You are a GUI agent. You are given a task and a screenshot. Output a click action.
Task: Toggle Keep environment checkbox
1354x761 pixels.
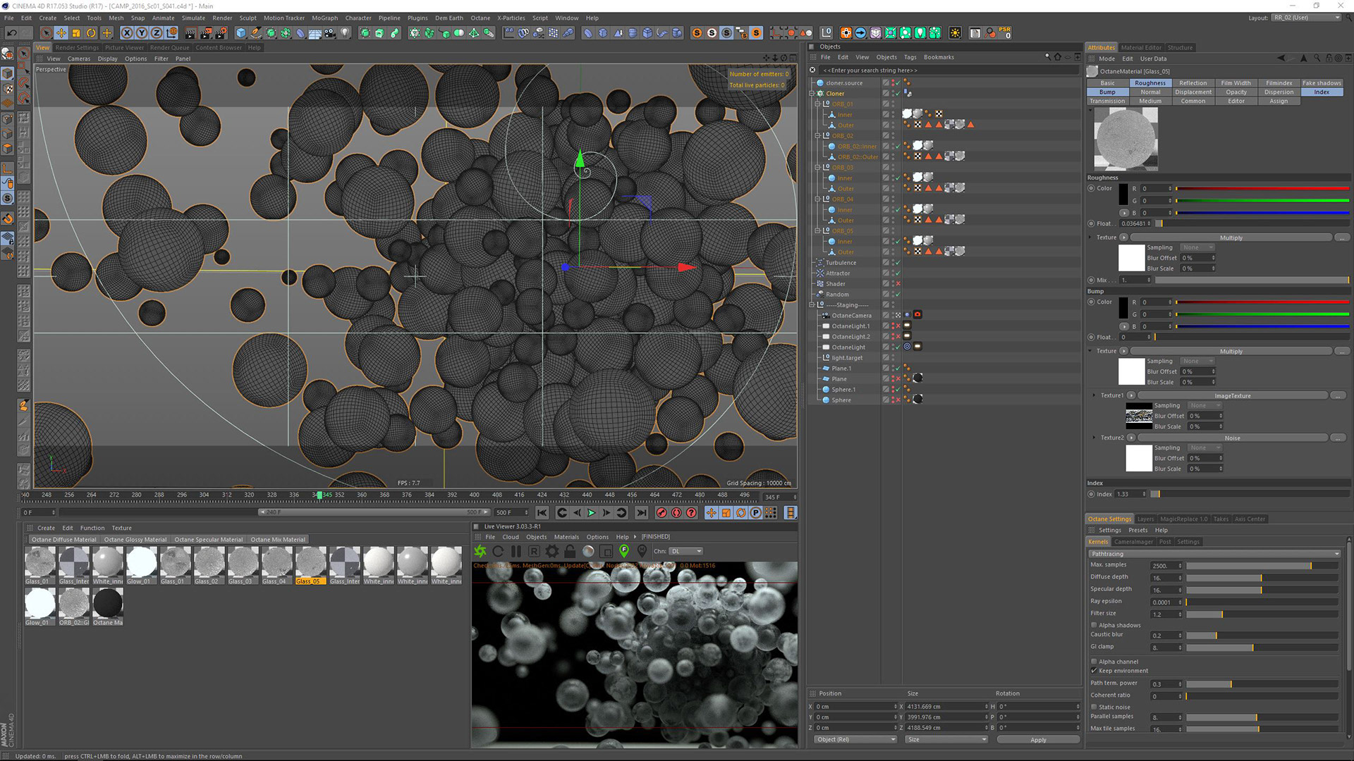1094,670
